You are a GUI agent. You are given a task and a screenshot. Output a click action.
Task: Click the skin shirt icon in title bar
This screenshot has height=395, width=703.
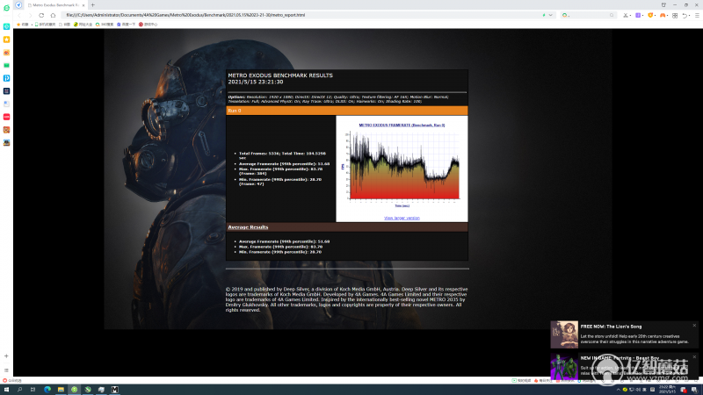[x=663, y=5]
